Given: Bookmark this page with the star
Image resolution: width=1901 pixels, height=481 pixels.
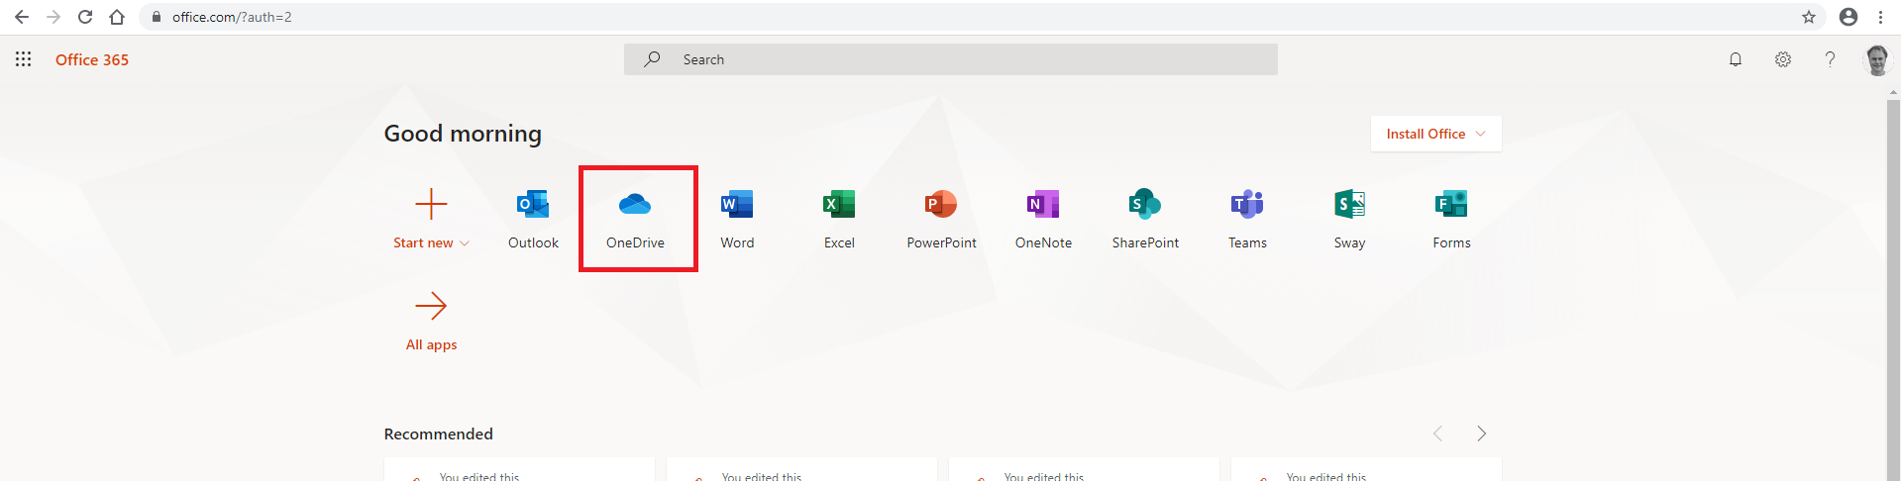Looking at the screenshot, I should point(1809,17).
